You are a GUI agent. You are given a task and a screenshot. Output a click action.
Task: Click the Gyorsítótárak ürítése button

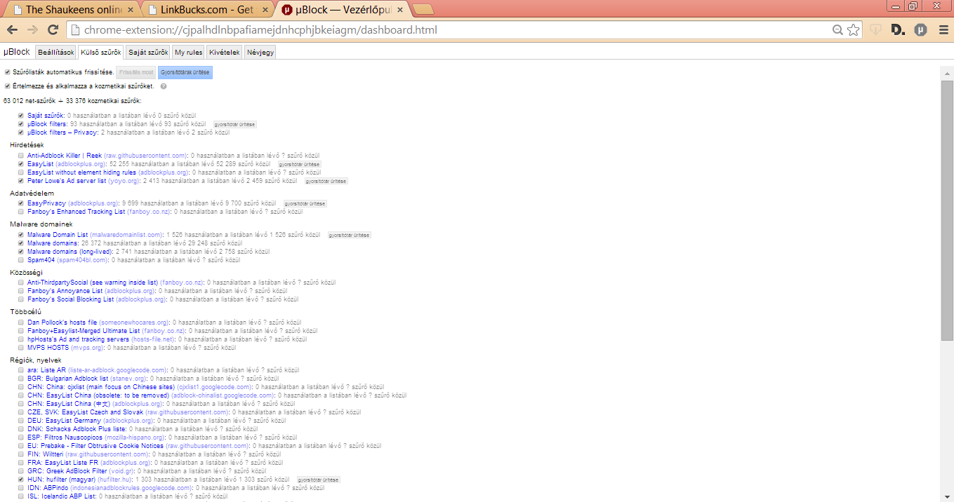click(185, 72)
